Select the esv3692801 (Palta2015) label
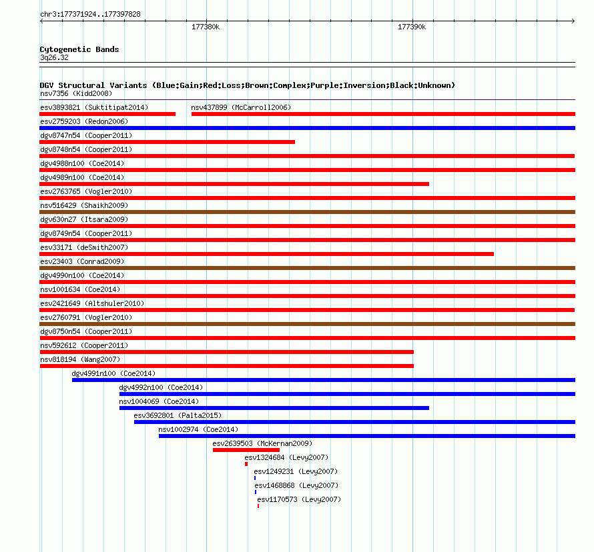 pyautogui.click(x=178, y=415)
